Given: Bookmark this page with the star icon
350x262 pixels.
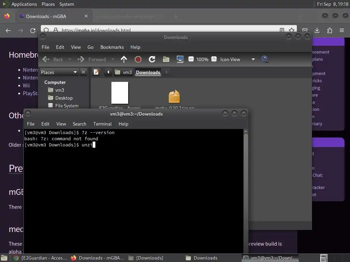Looking at the screenshot, I should 292,30.
